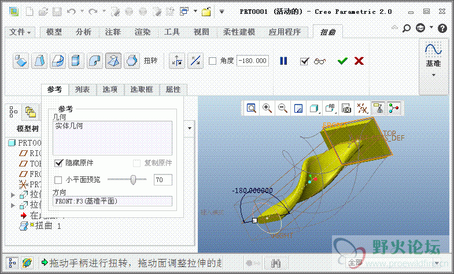Select the Sculpt warp tool icon
The height and width of the screenshot is (274, 454).
click(x=132, y=61)
